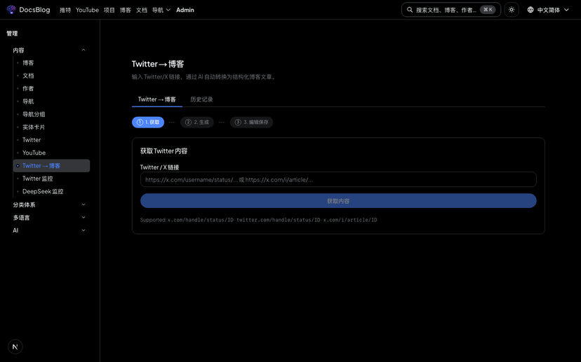Open the 导航 dropdown in top nav
This screenshot has width=581, height=362.
(x=161, y=10)
